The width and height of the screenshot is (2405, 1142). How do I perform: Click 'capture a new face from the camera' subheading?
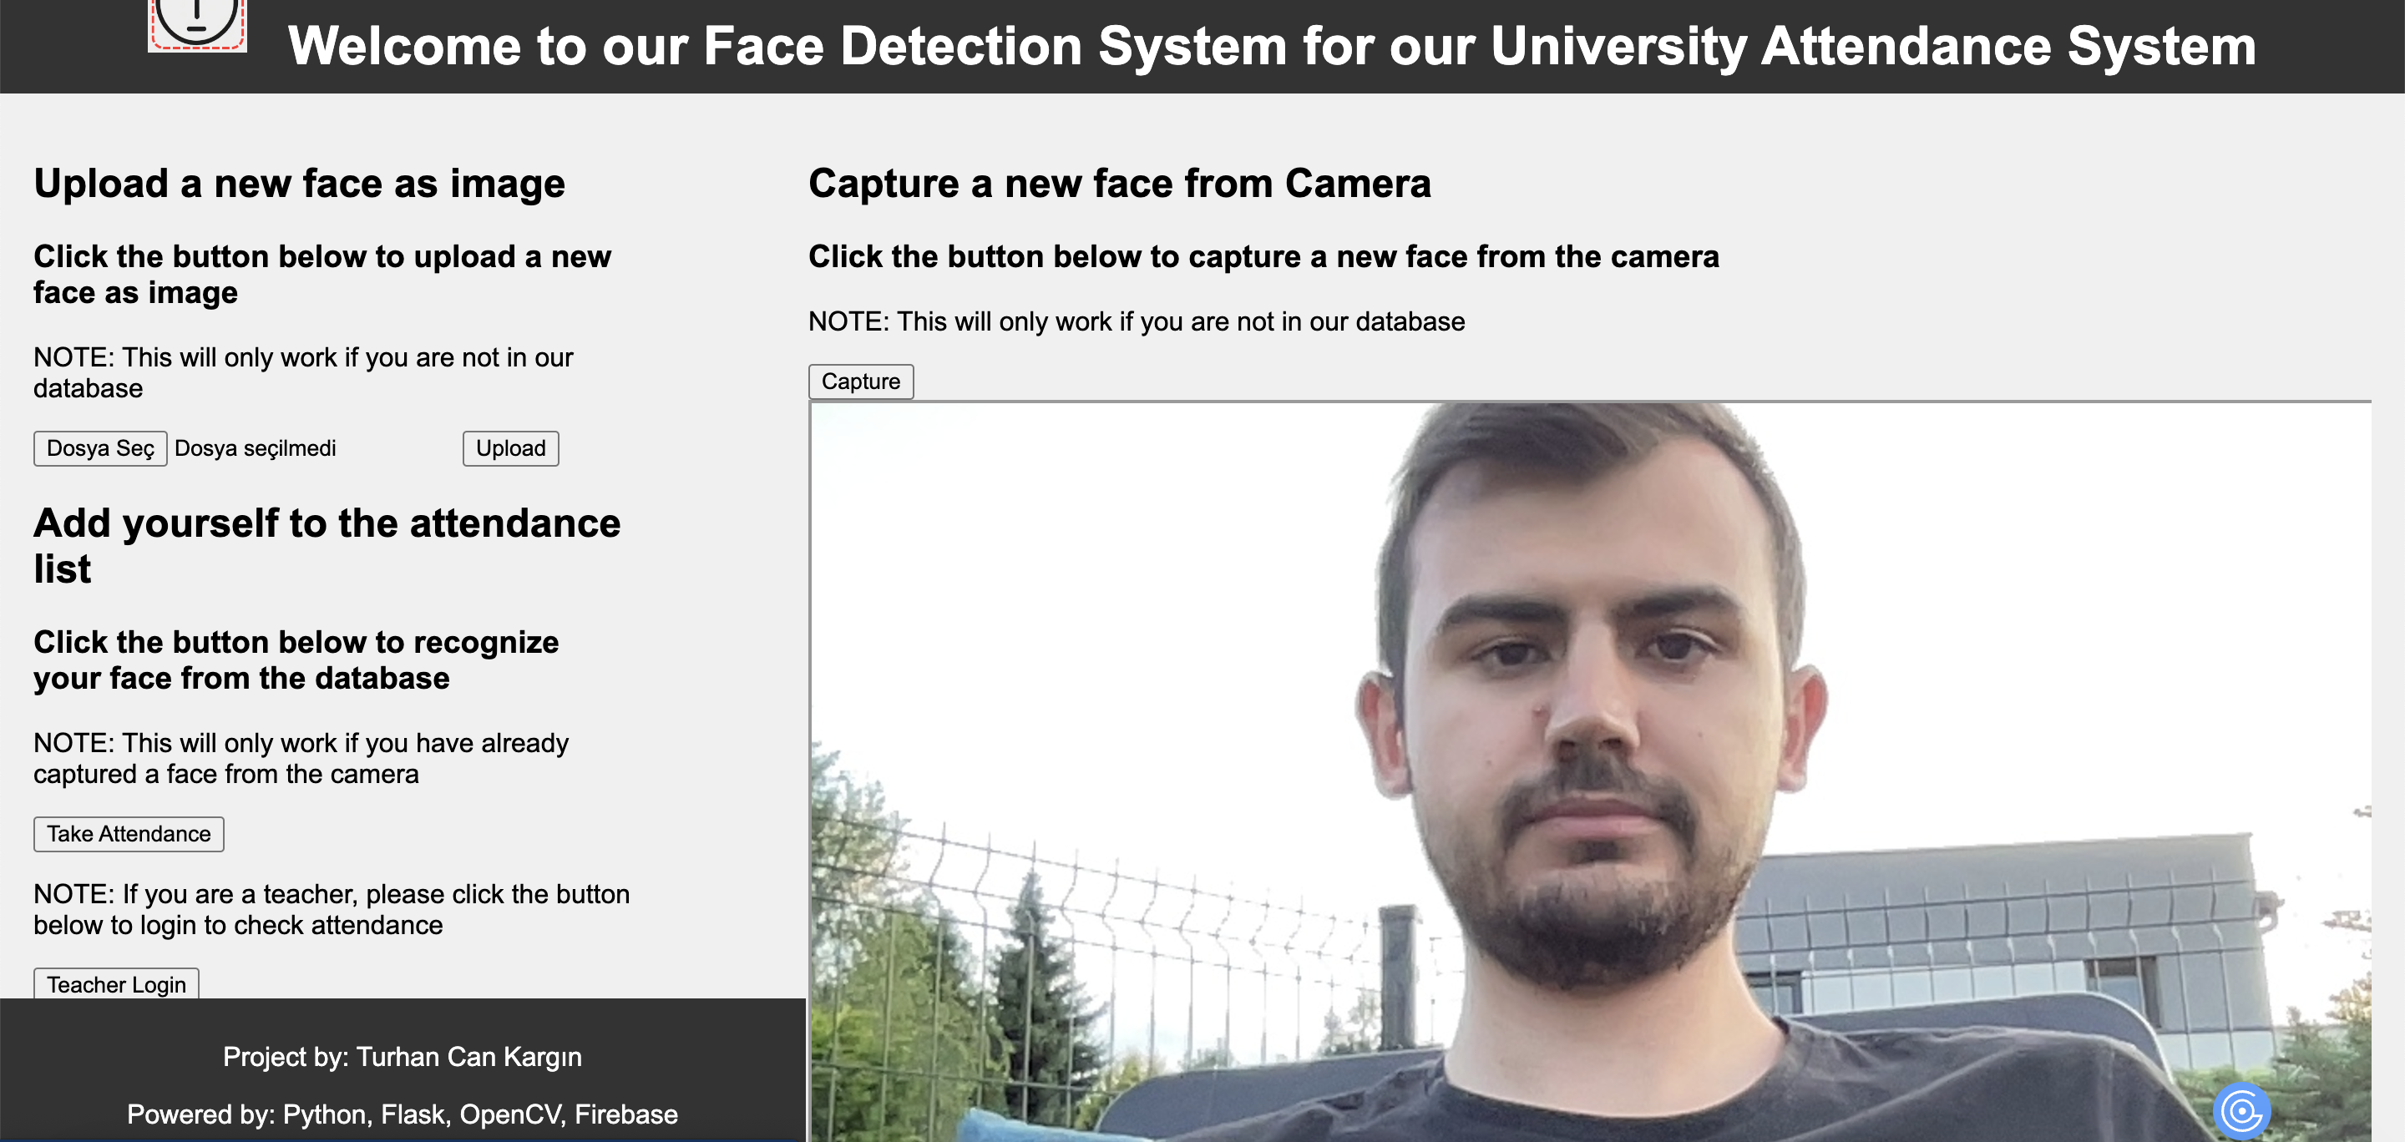tap(1263, 256)
